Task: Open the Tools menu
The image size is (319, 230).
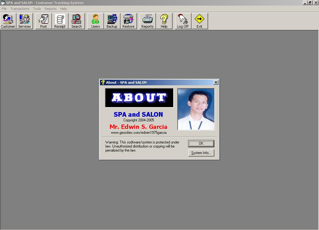Action: click(x=37, y=9)
